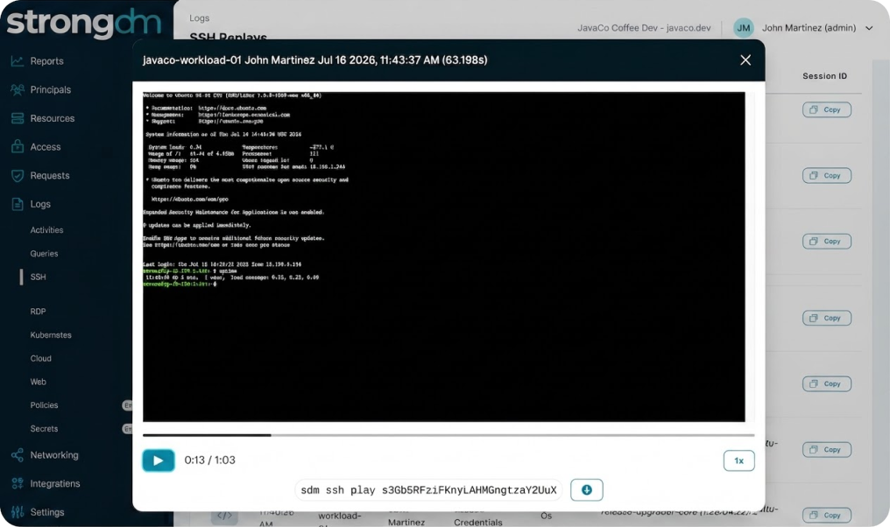This screenshot has width=890, height=527.
Task: Click the Requests shield icon
Action: [18, 175]
